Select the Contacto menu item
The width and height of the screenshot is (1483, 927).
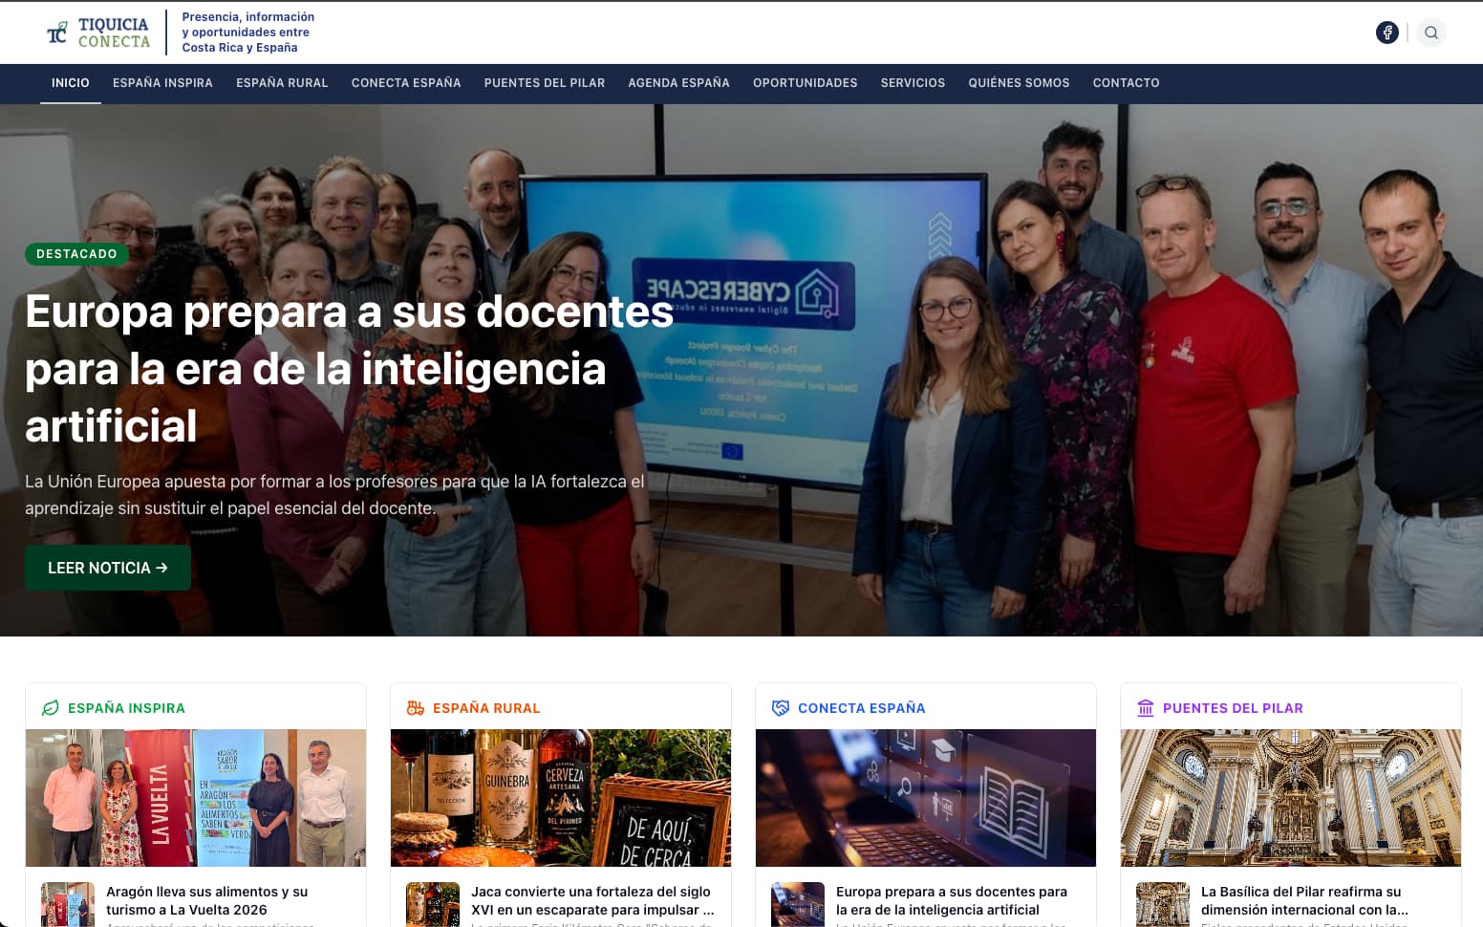pos(1127,83)
